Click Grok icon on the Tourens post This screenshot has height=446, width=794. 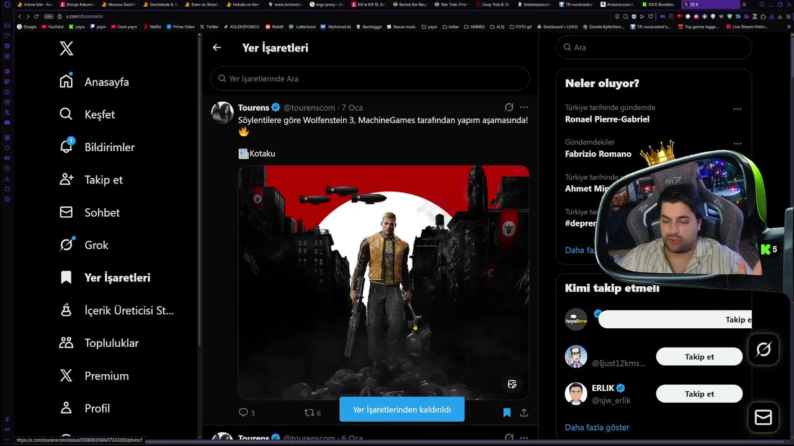[509, 107]
